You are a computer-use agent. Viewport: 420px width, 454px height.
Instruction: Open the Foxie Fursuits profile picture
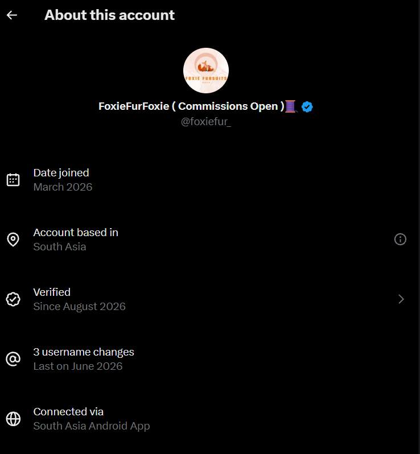point(206,71)
